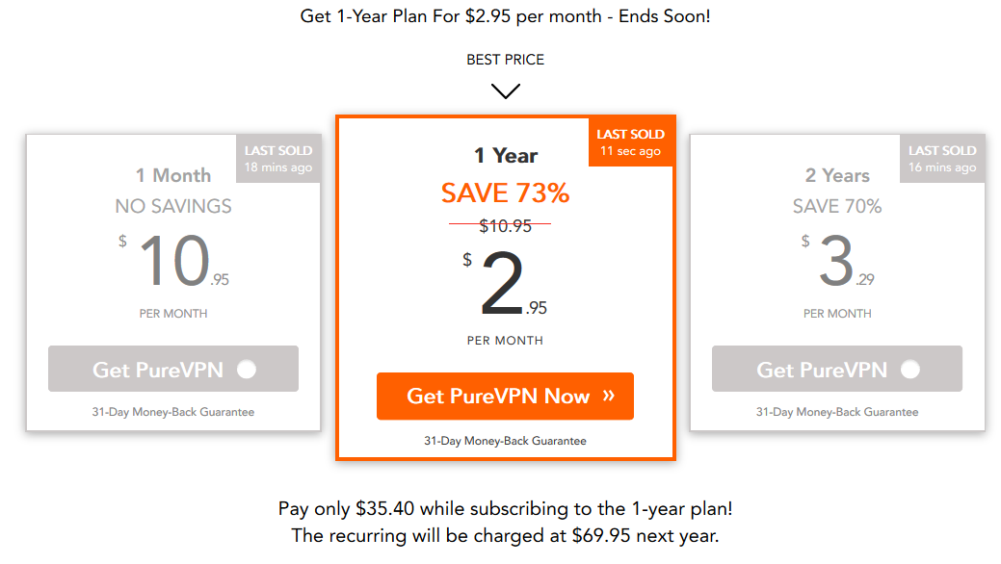Click the LAST SOLD badge on the 1 Year plan
The width and height of the screenshot is (1001, 564).
pos(630,141)
